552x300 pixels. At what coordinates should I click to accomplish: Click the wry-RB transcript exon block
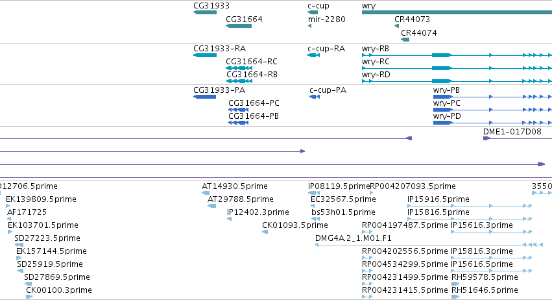pyautogui.click(x=442, y=55)
